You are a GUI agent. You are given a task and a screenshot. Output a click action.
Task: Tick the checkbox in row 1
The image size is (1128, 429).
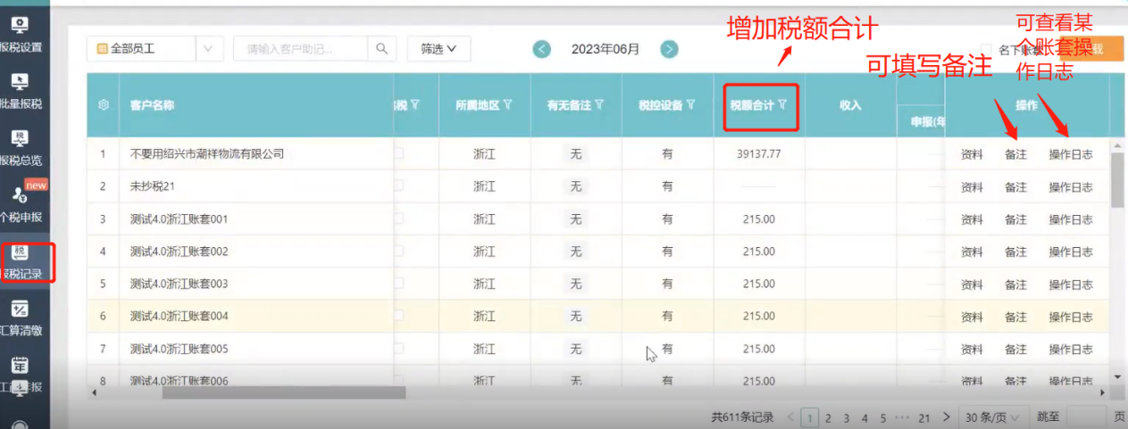pyautogui.click(x=398, y=154)
